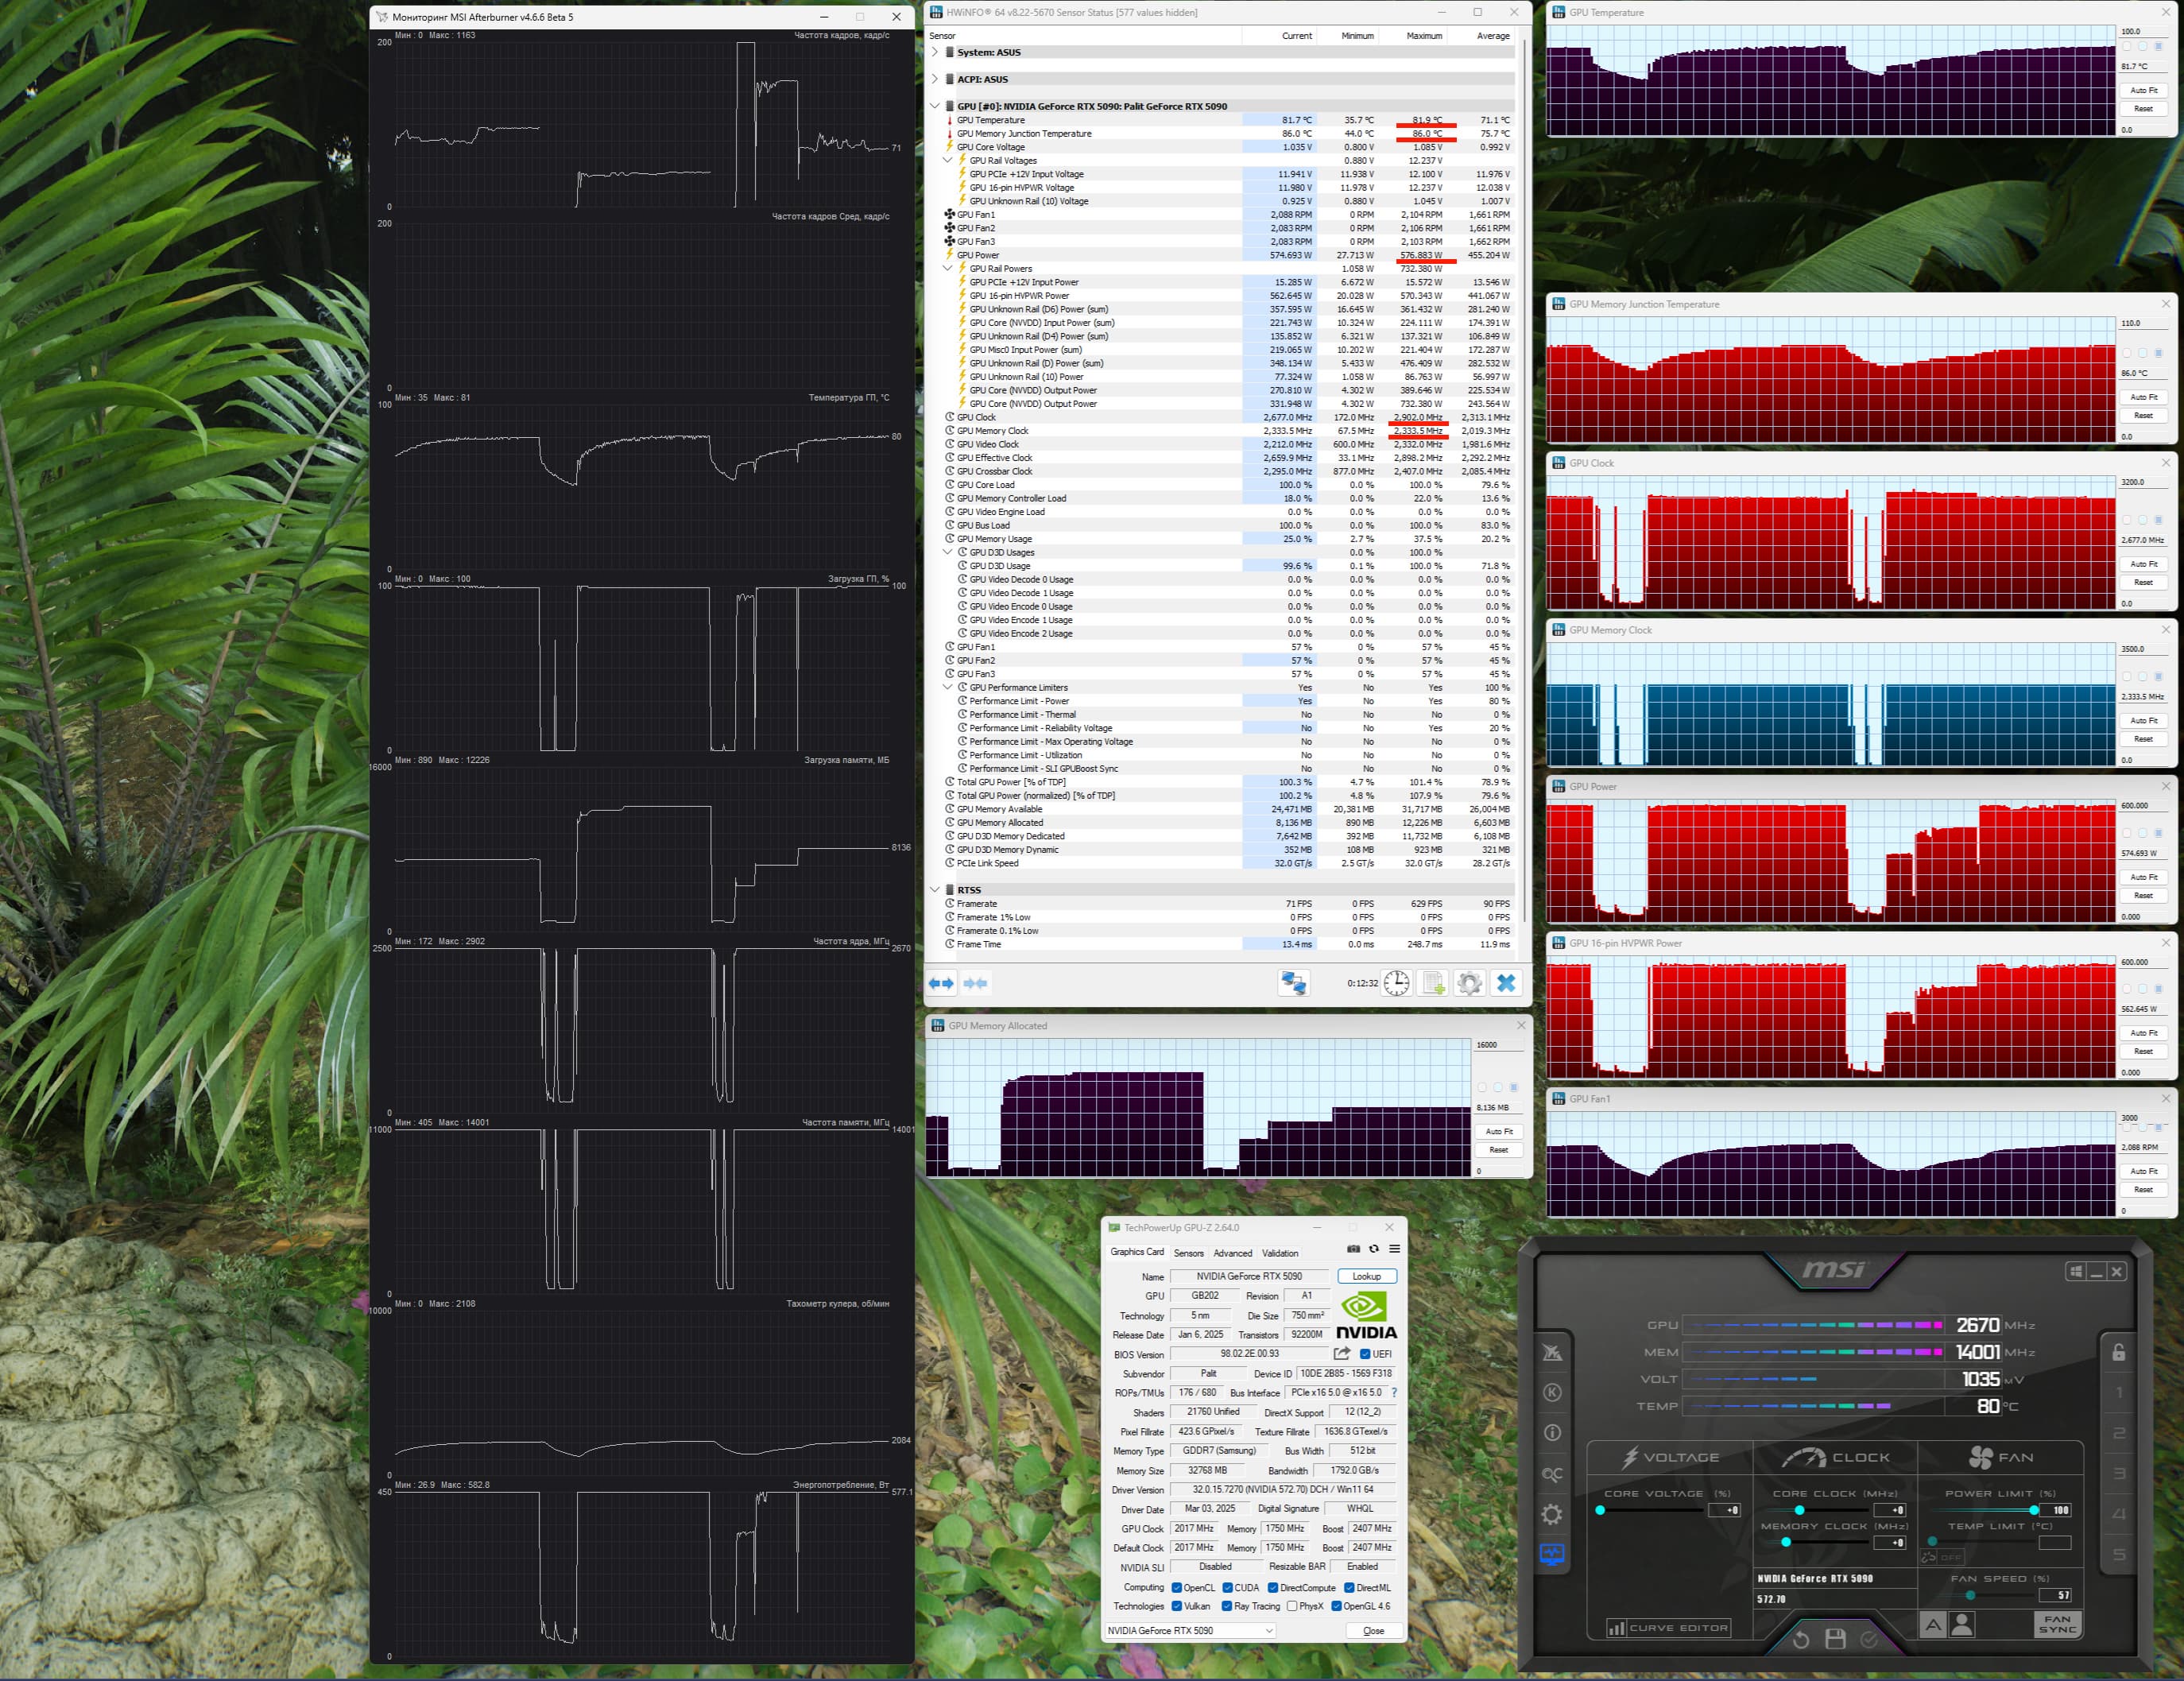Open the Advanced tab in GPU-Z
The height and width of the screenshot is (1681, 2184).
coord(1232,1253)
